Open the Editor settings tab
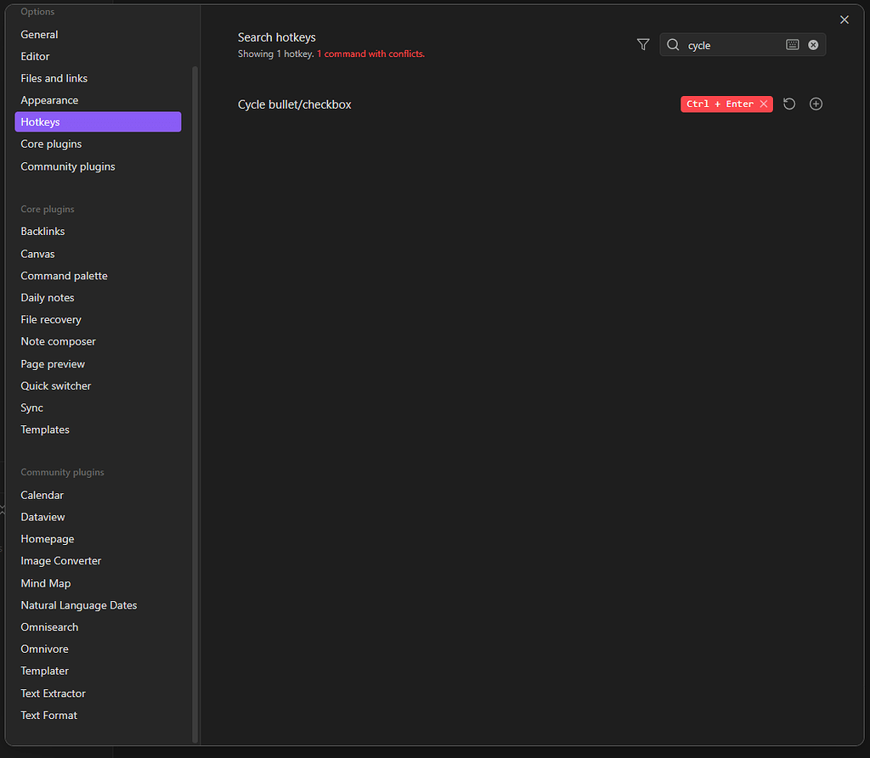870x758 pixels. (x=36, y=57)
